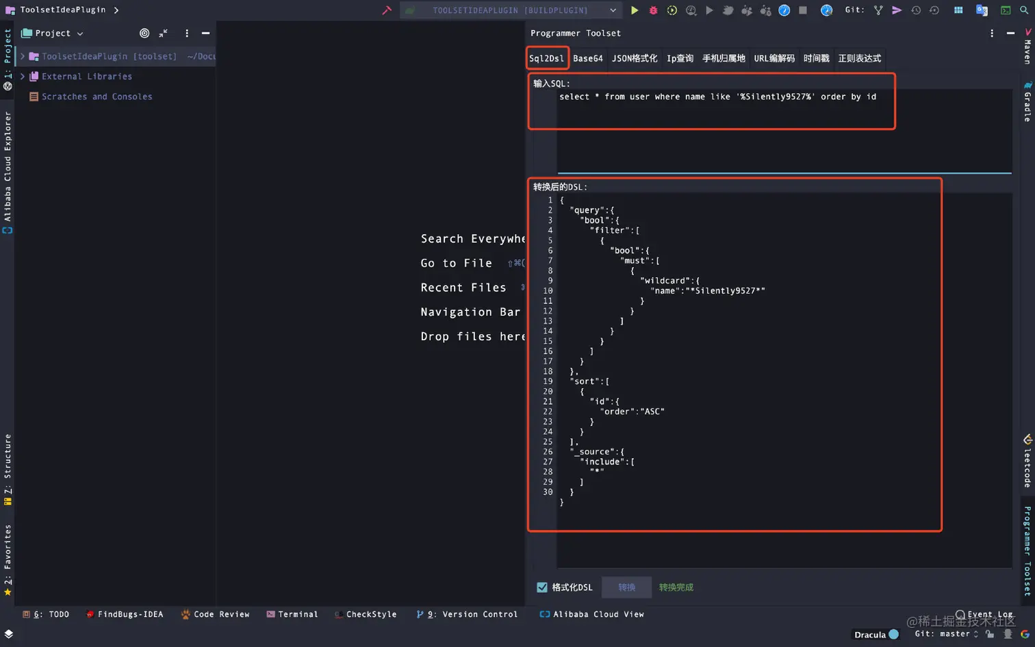This screenshot has height=647, width=1035.
Task: Open the JSON格式化 tab
Action: click(635, 58)
